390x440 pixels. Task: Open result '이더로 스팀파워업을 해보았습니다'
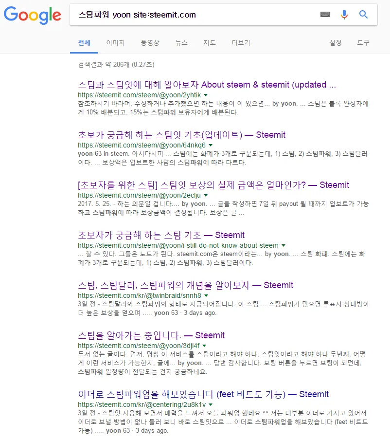(x=203, y=394)
